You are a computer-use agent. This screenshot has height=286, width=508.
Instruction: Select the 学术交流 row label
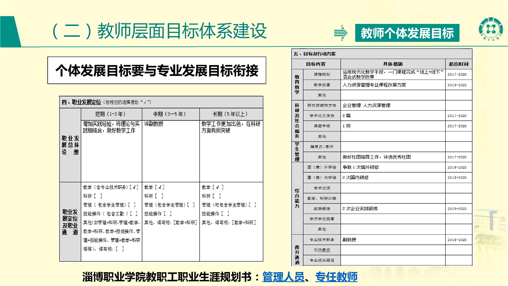coord(322,188)
